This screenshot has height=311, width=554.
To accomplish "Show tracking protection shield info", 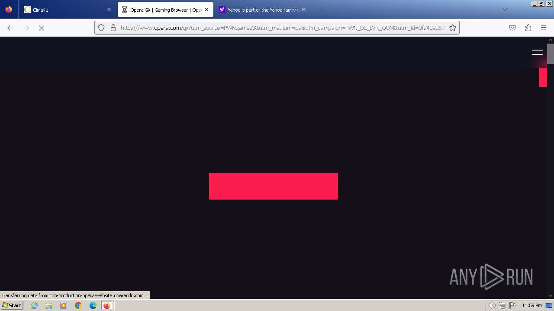I will 101,28.
